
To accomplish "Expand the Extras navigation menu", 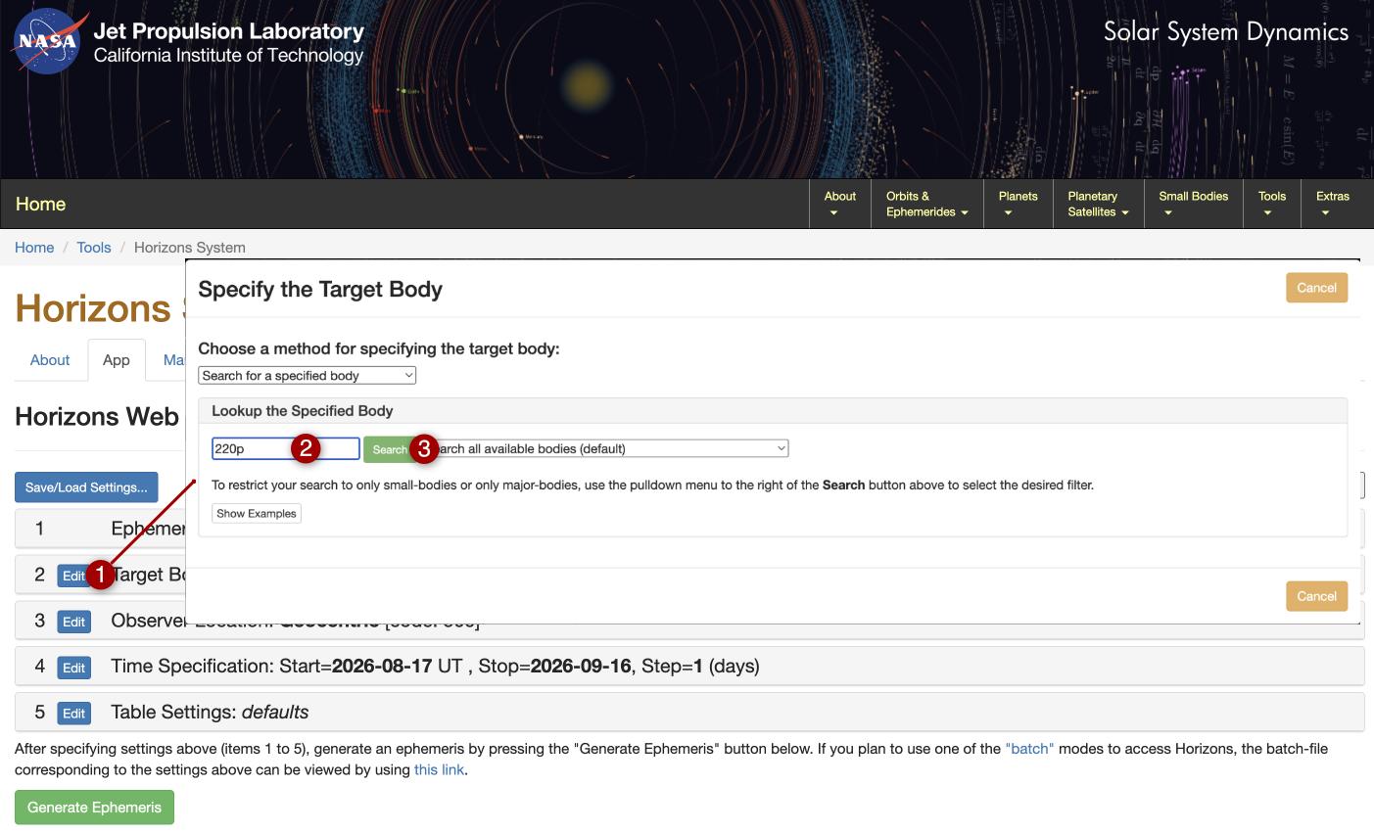I will (x=1332, y=204).
